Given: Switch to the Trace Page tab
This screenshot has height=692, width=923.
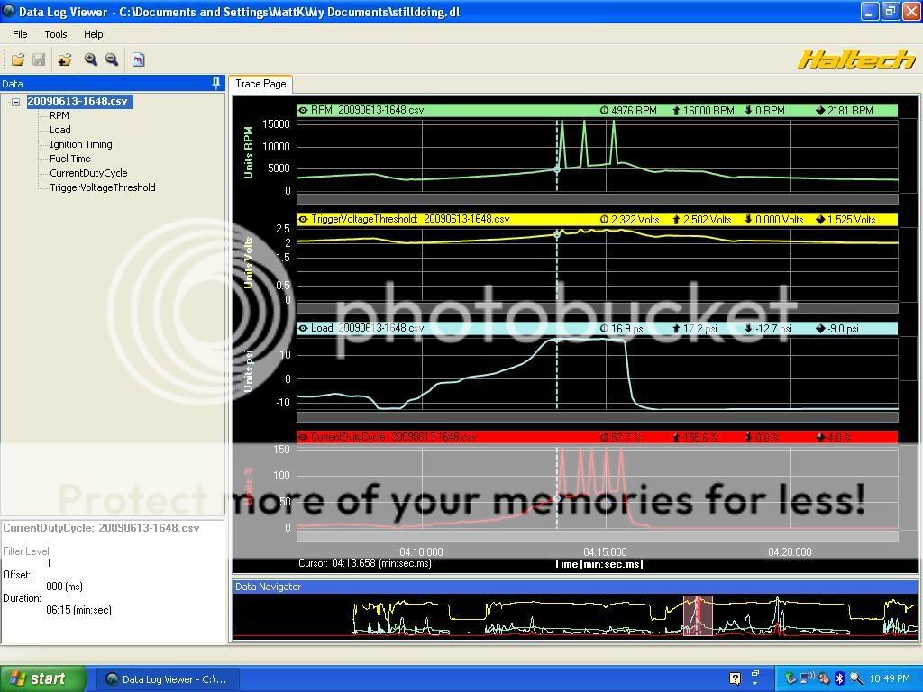Looking at the screenshot, I should coord(260,83).
